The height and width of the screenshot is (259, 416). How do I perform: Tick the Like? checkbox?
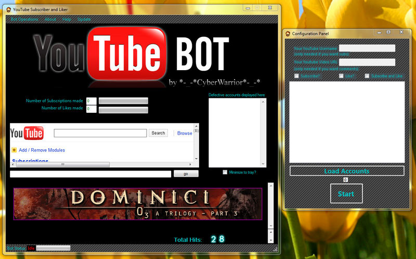tap(341, 76)
